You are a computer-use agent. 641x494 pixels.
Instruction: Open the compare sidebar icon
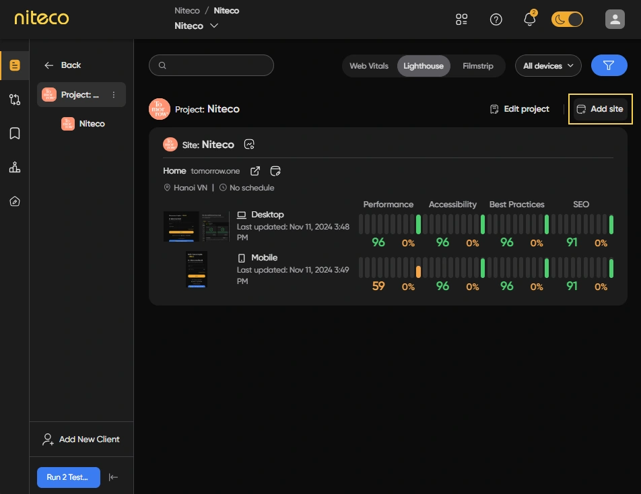pyautogui.click(x=15, y=100)
